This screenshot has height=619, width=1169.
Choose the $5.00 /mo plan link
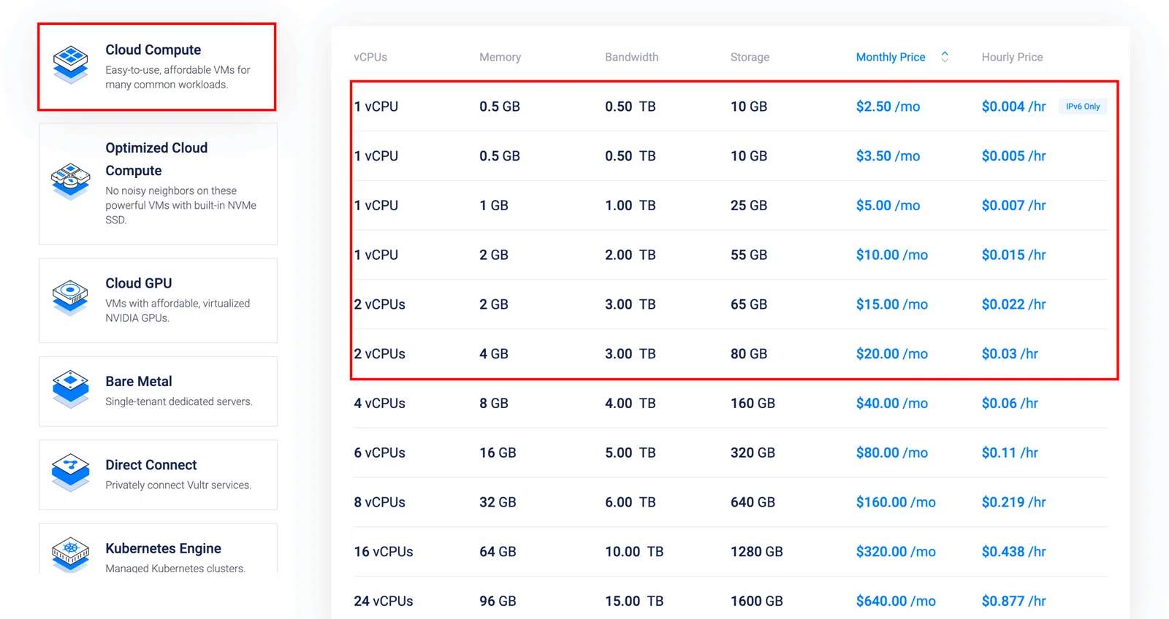[x=888, y=206]
